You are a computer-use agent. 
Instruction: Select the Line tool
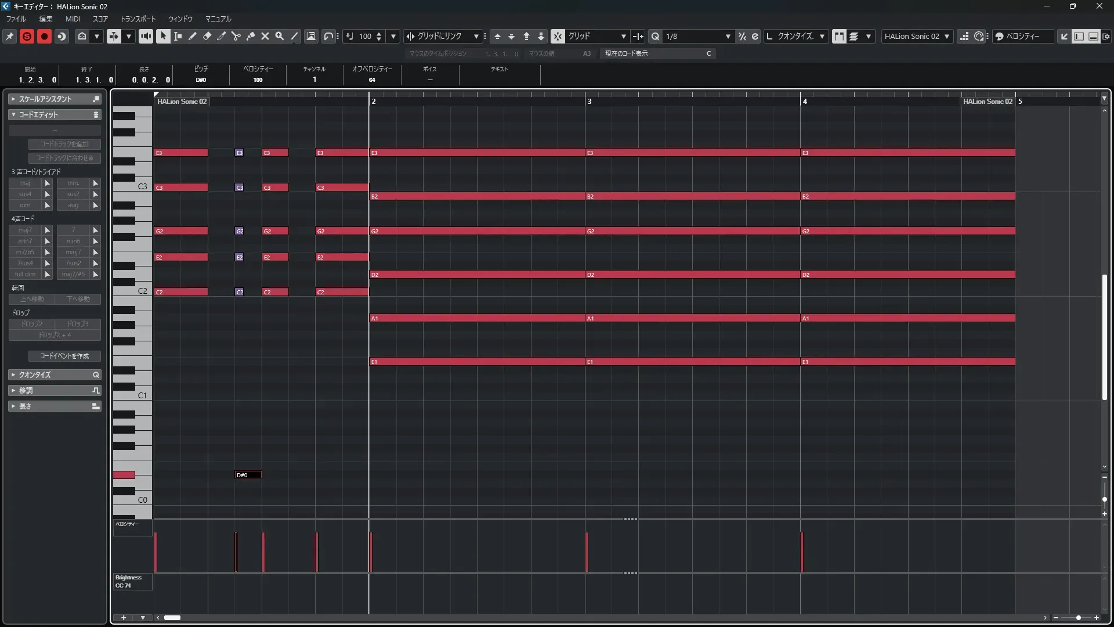coord(294,36)
